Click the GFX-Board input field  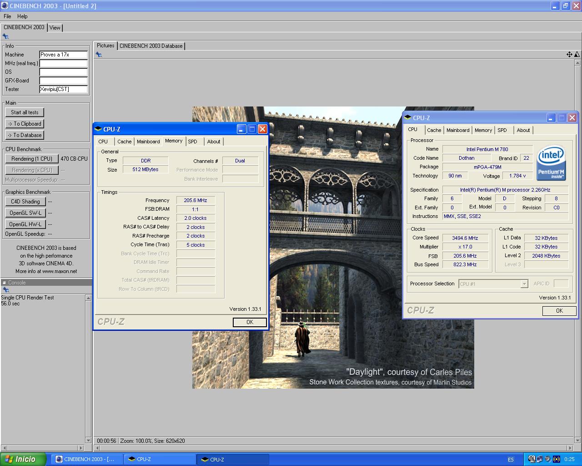(63, 81)
